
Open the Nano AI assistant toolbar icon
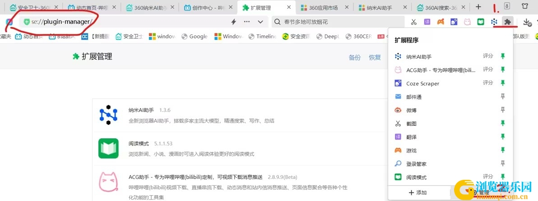[494, 22]
